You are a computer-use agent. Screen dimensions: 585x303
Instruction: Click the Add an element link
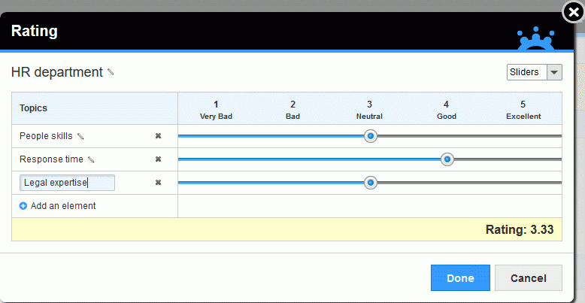pyautogui.click(x=63, y=206)
